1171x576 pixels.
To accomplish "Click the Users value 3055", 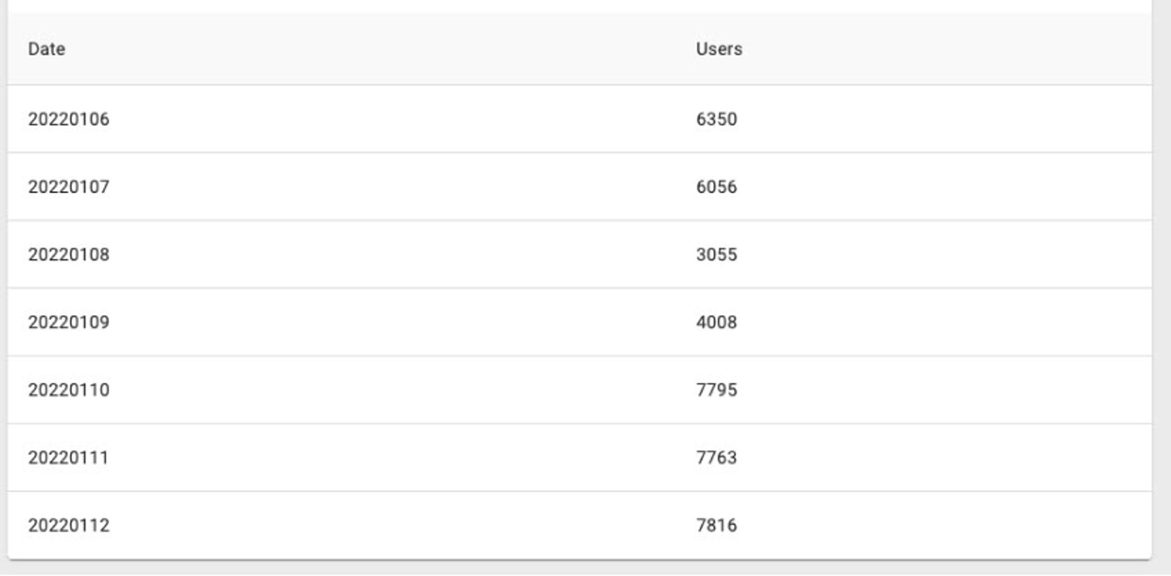I will [x=717, y=254].
